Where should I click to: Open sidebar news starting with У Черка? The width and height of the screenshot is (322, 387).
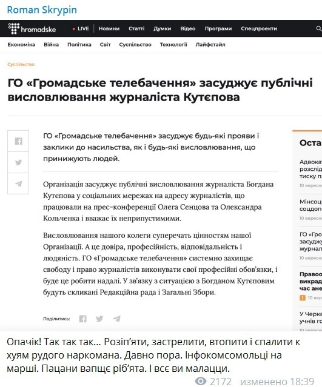(x=310, y=317)
